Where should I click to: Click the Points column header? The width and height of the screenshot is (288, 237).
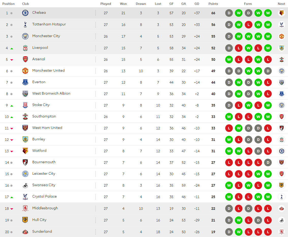coord(213,4)
